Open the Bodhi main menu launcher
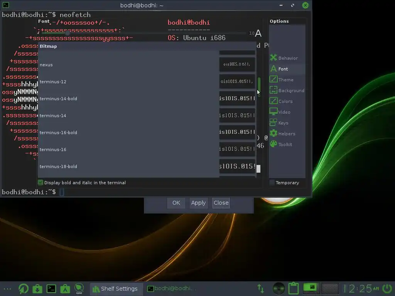Screen dimensions: 395x296 pyautogui.click(x=24, y=288)
